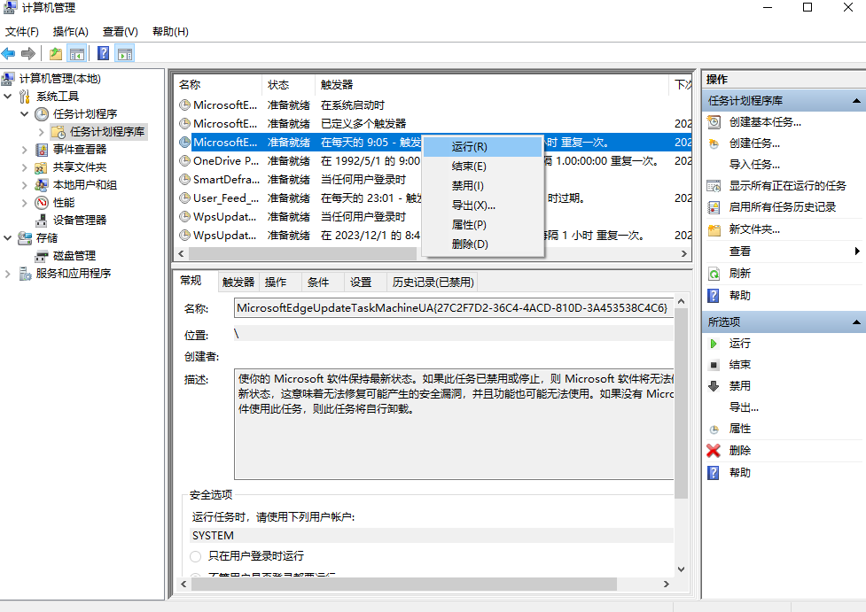Viewport: 866px width, 612px height.
Task: Click the help question mark icon
Action: (x=104, y=52)
